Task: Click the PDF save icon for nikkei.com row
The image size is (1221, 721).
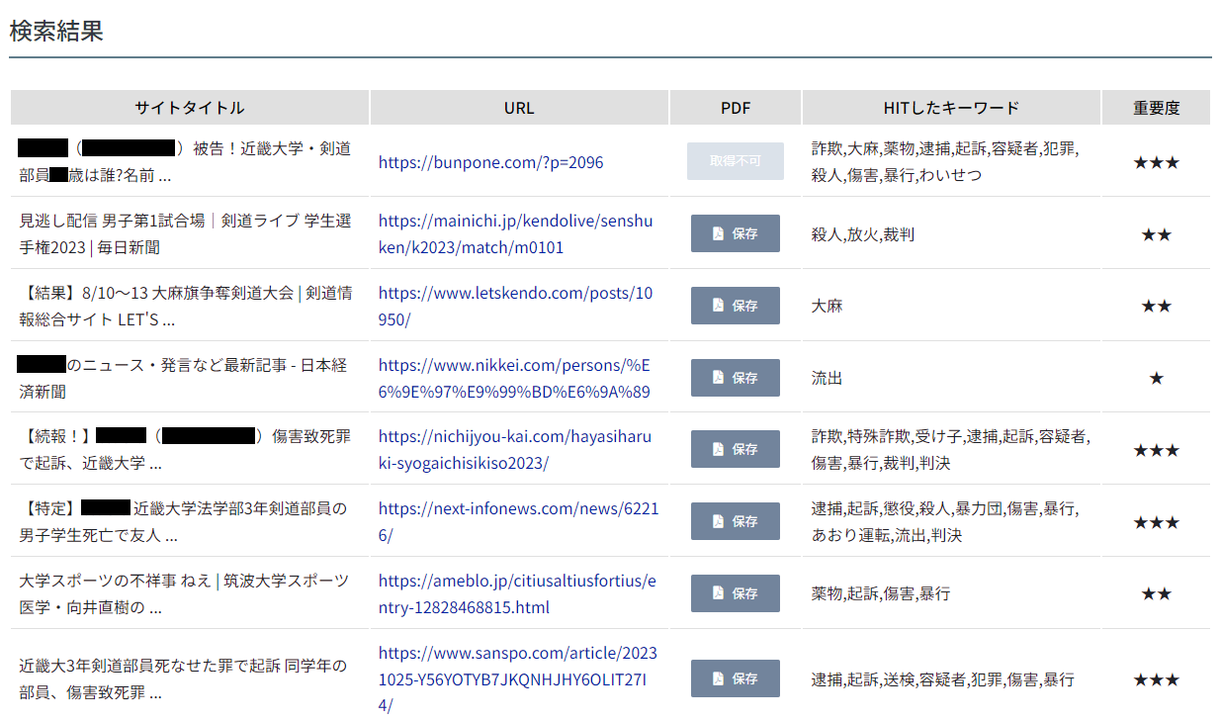Action: (735, 378)
